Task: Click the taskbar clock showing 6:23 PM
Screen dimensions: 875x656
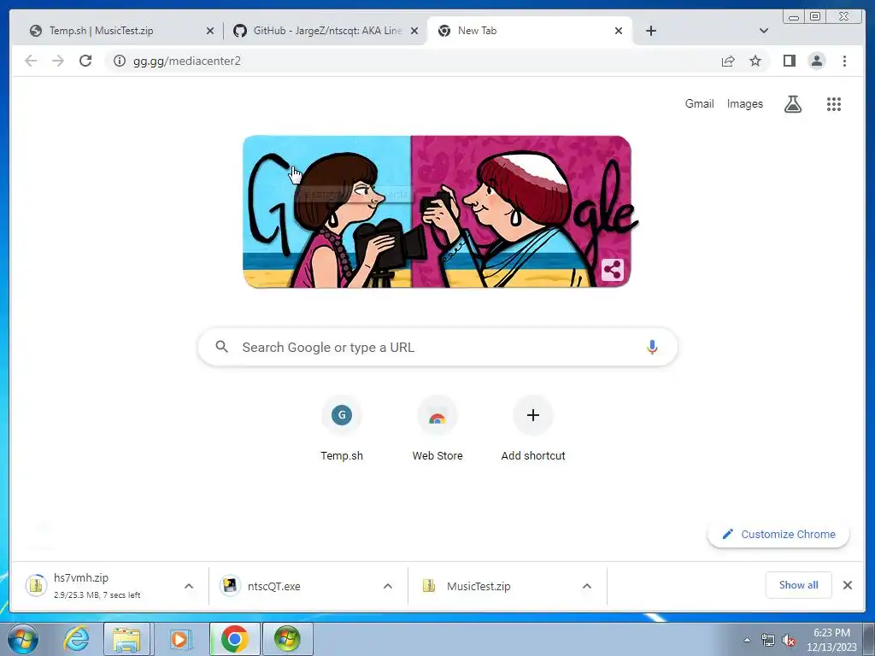Action: tap(831, 640)
